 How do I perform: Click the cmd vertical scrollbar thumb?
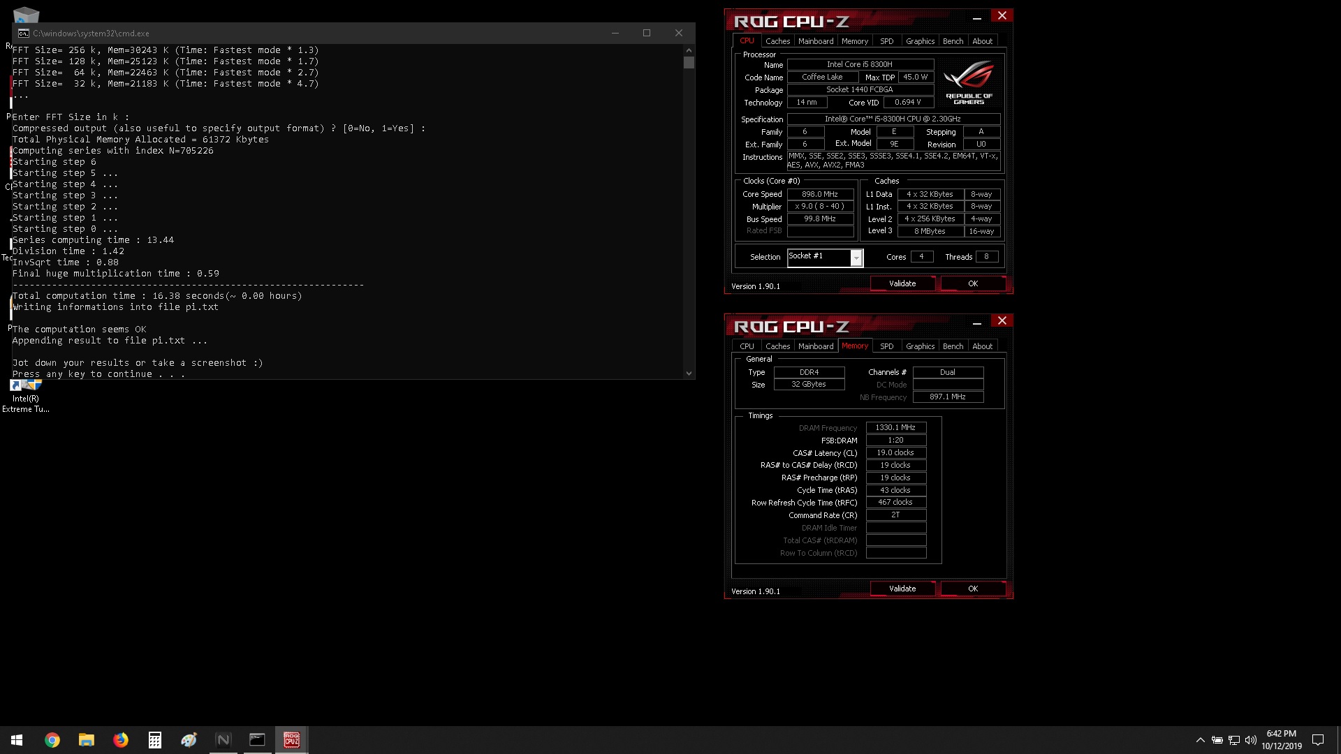point(689,63)
